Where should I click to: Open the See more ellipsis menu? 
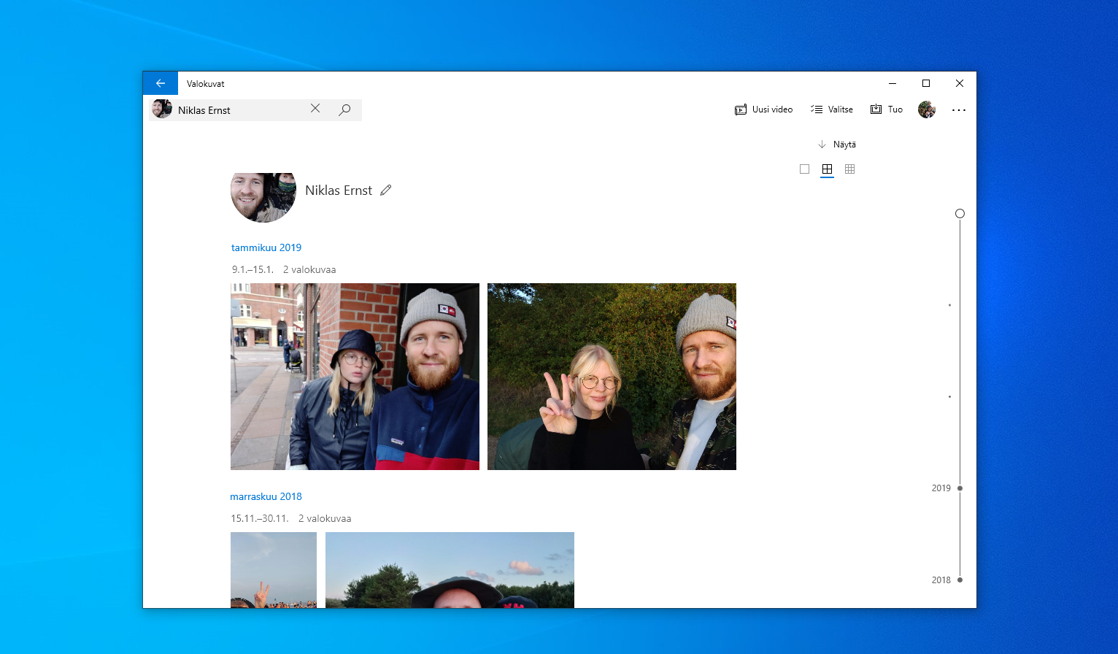point(958,109)
